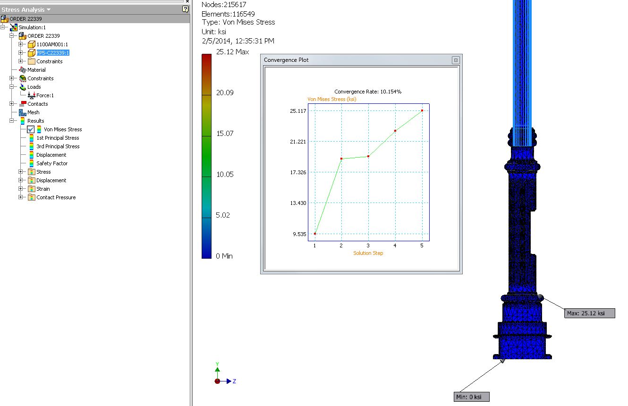Click the Force:1 load icon

(32, 95)
